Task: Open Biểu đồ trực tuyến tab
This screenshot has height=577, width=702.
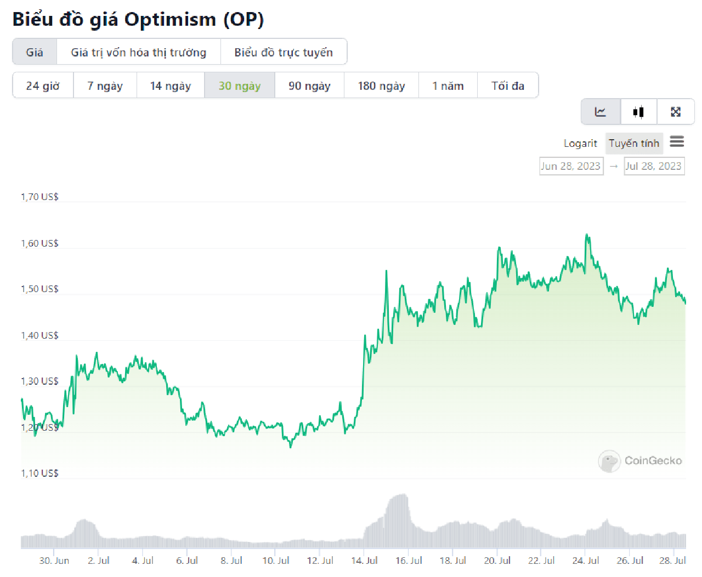Action: coord(284,52)
